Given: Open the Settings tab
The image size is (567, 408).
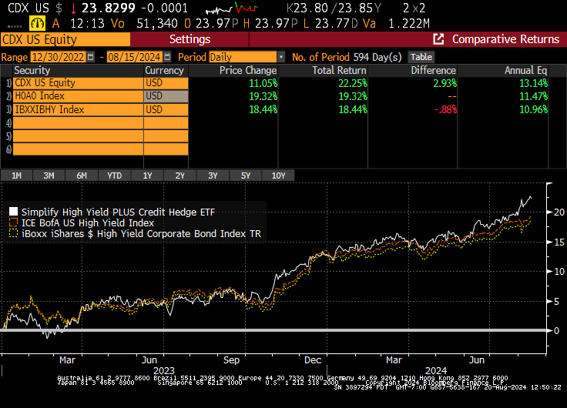Looking at the screenshot, I should pos(190,39).
